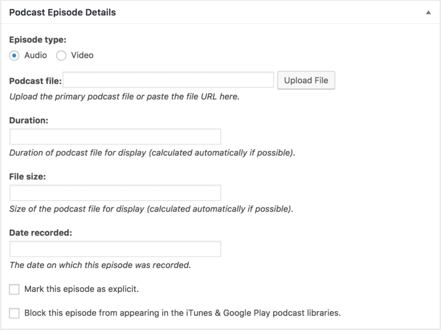The image size is (441, 330).
Task: Click the Video radio button label
Action: tap(81, 55)
